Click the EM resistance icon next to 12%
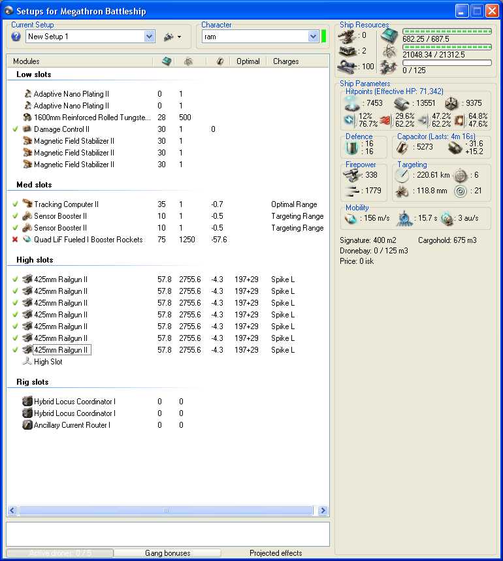Viewport: 503px width, 561px height. pyautogui.click(x=349, y=120)
